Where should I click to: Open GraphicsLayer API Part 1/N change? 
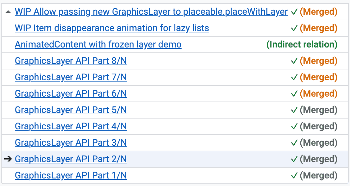pyautogui.click(x=71, y=176)
